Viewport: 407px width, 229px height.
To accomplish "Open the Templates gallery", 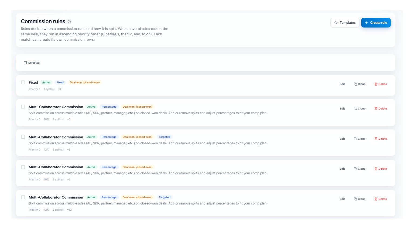I will (x=345, y=23).
